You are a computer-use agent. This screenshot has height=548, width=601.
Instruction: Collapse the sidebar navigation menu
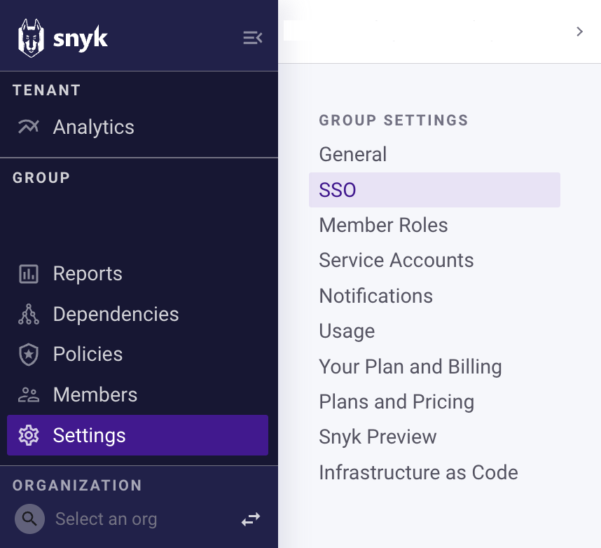tap(252, 38)
